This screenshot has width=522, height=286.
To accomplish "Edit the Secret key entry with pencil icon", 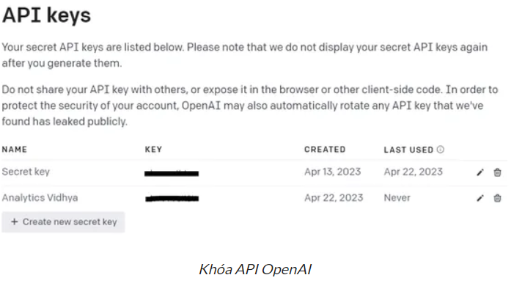I will click(479, 172).
